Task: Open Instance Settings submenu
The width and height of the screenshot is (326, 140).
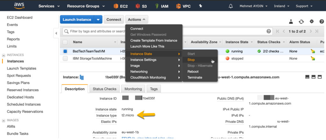Action: click(154, 60)
